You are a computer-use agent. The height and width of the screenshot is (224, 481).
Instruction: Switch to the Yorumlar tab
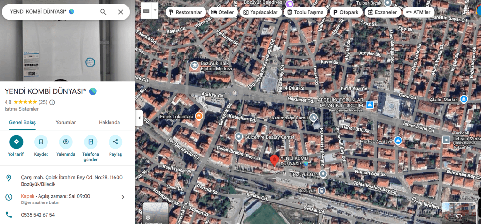(66, 122)
